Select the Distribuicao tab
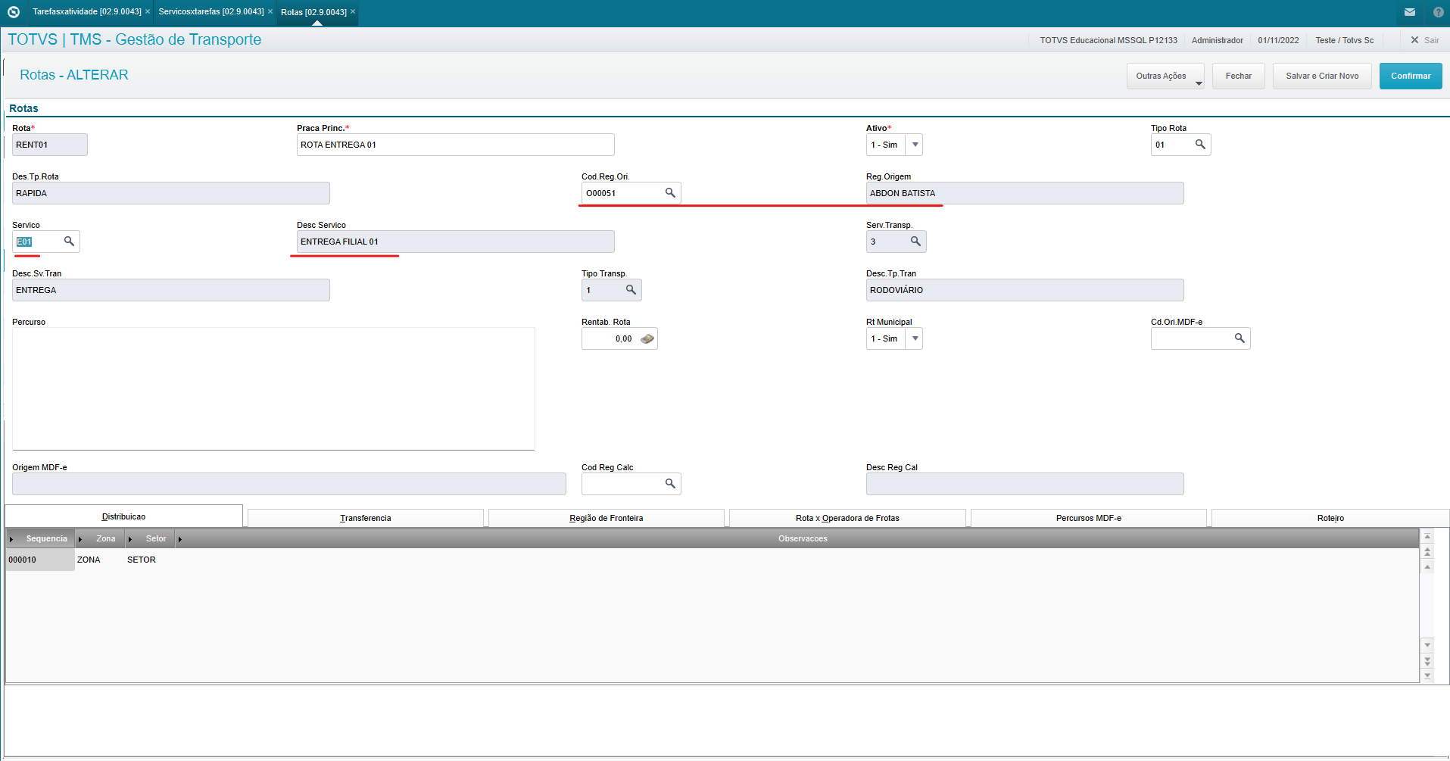This screenshot has height=761, width=1450. pyautogui.click(x=123, y=516)
